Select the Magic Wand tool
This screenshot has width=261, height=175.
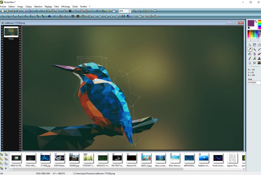tap(254, 49)
